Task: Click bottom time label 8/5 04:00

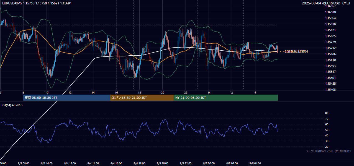Action: (255, 164)
